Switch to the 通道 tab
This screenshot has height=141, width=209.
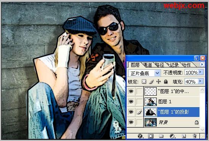coord(148,65)
